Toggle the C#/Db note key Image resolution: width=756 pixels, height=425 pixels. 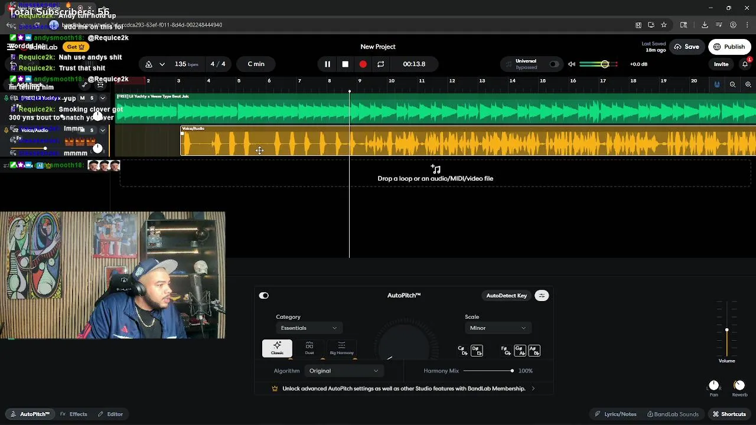pyautogui.click(x=462, y=351)
